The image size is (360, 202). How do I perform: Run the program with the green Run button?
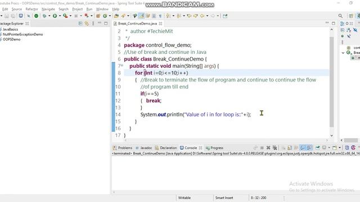55,16
